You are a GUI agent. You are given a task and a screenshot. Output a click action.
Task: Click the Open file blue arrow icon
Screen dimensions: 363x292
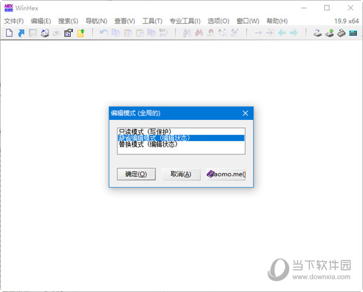21,33
